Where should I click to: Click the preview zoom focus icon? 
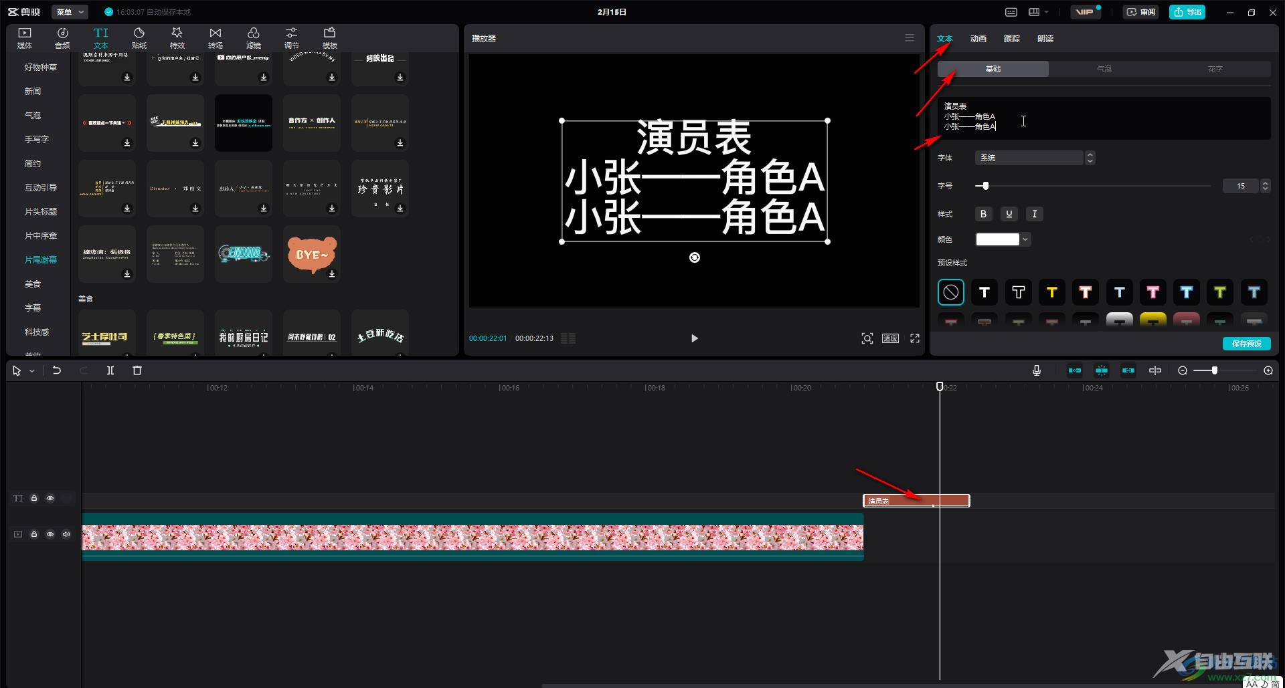(x=867, y=338)
